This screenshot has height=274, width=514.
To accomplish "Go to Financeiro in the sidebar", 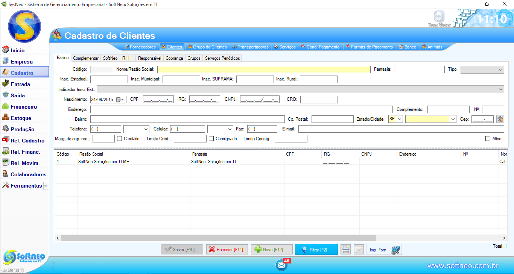I will [23, 107].
